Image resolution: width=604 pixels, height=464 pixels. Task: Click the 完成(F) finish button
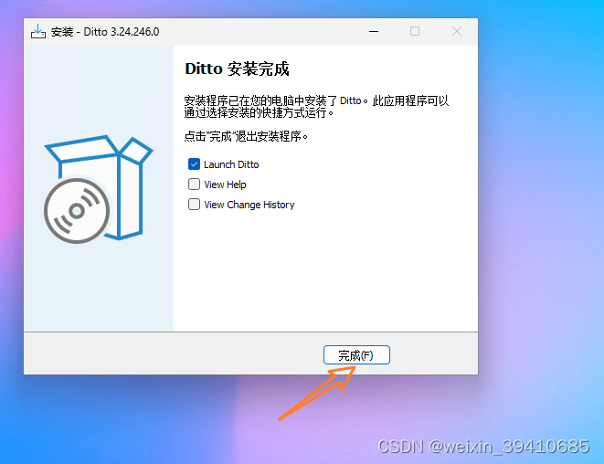point(356,354)
